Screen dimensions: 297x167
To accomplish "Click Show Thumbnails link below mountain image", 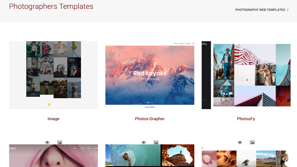I will coord(150,107).
